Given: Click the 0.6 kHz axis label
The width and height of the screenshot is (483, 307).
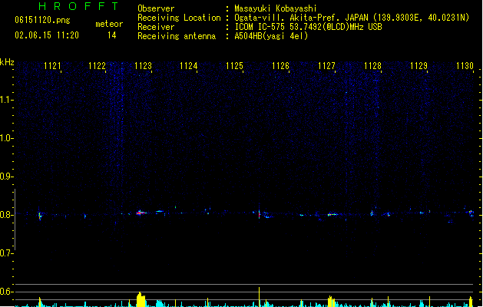Looking at the screenshot, I should 6,292.
